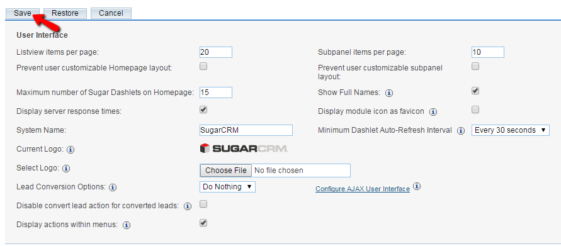Open the Every 30 seconds refresh dropdown
This screenshot has width=561, height=246.
click(x=511, y=130)
